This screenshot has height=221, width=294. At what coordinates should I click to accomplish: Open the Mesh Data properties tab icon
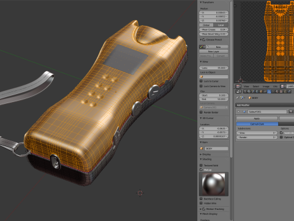click(273, 91)
